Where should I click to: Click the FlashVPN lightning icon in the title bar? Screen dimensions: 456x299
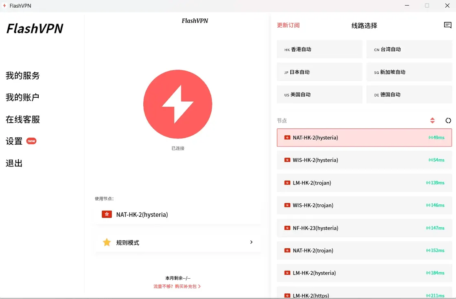click(4, 6)
